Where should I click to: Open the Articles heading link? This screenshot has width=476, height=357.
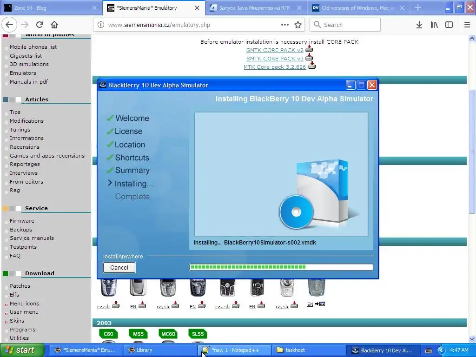[x=36, y=99]
